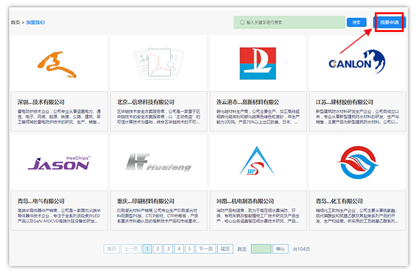Click the description text of 河南 company card

coord(258,216)
